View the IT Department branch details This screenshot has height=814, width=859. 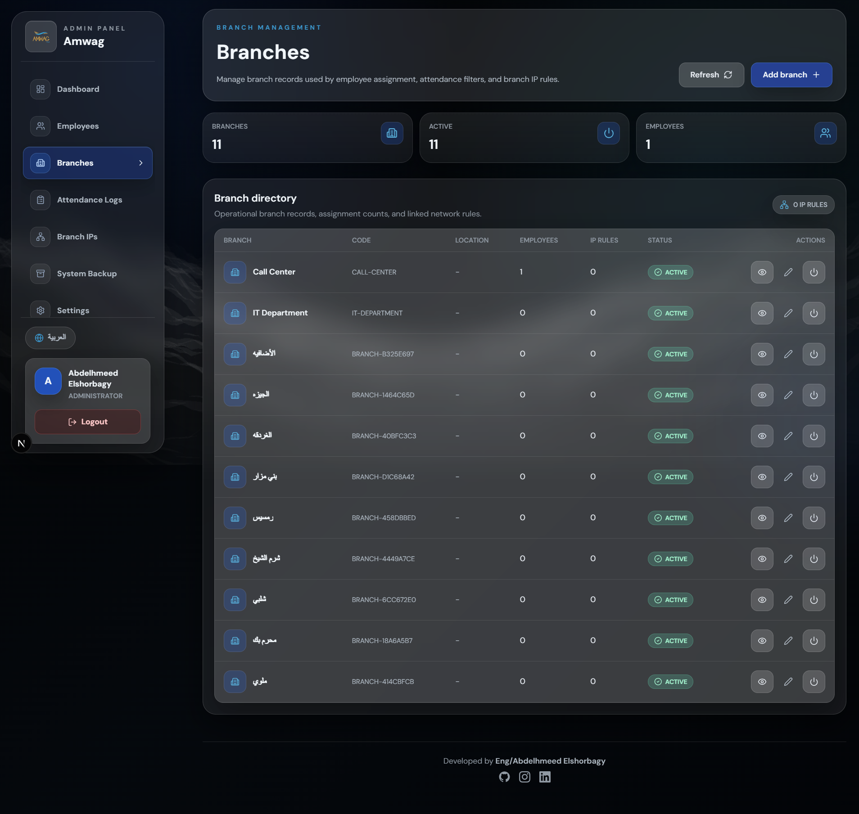pos(762,313)
